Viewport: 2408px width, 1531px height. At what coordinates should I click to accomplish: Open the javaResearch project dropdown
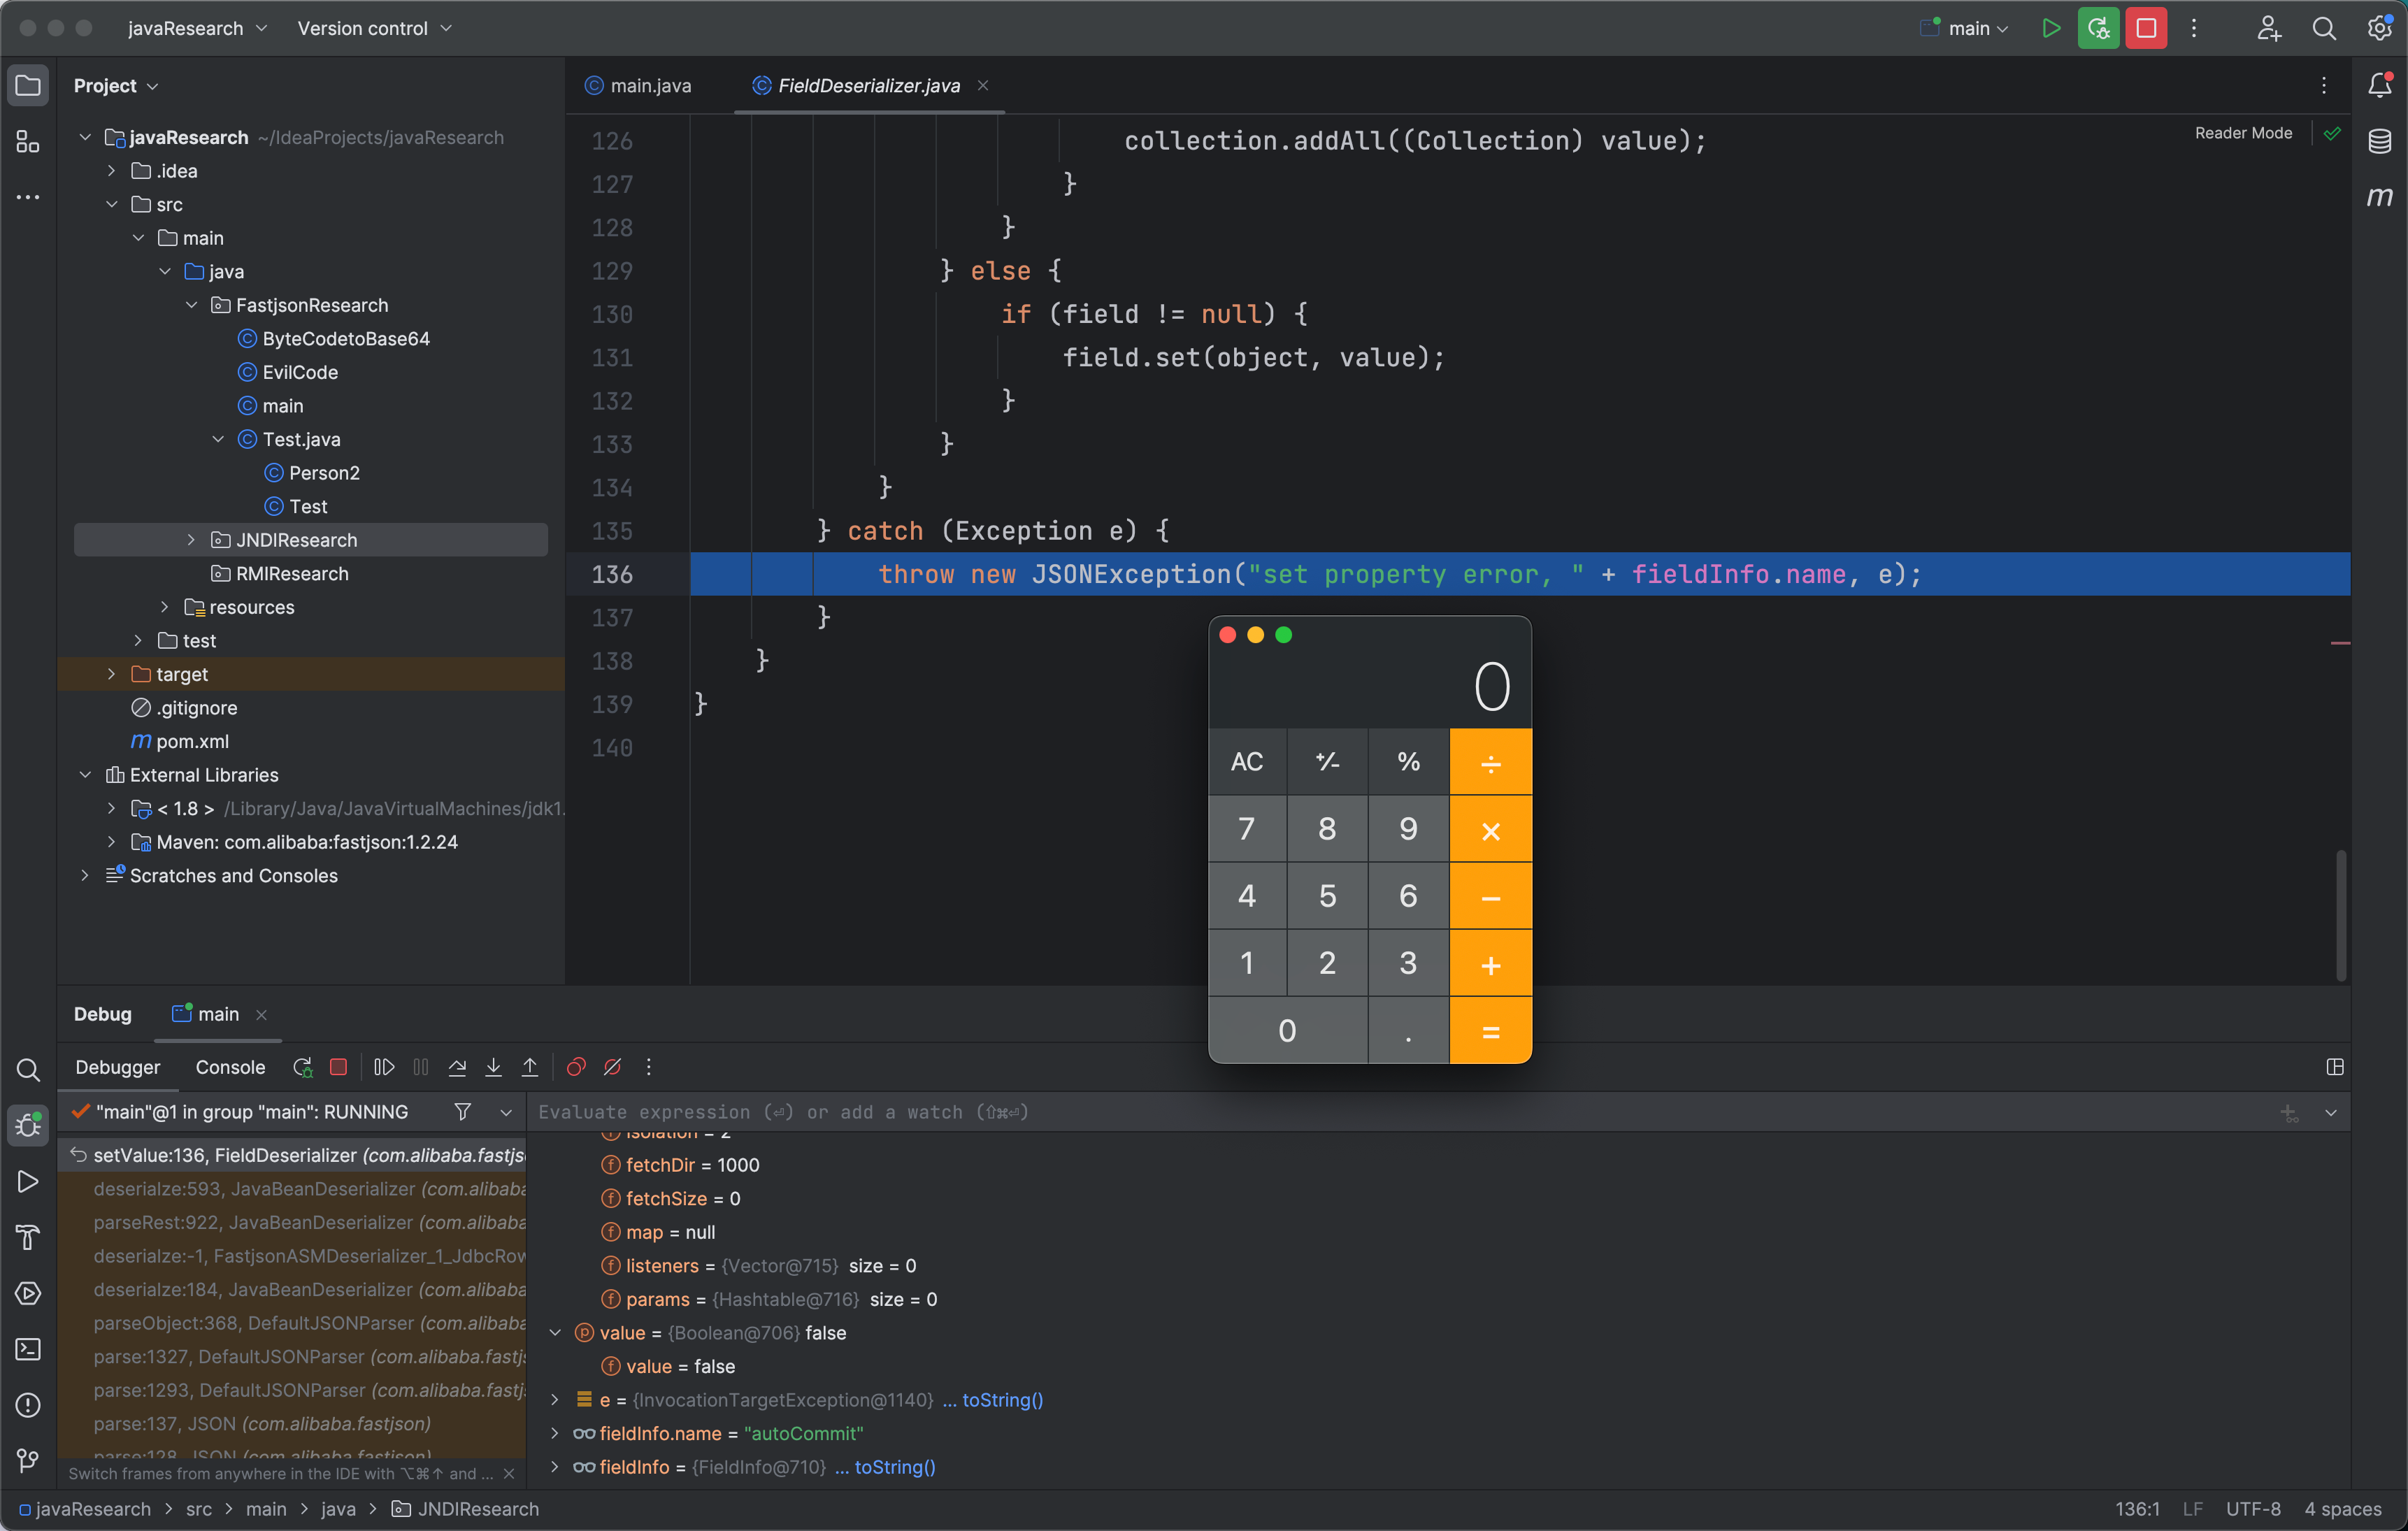(197, 28)
